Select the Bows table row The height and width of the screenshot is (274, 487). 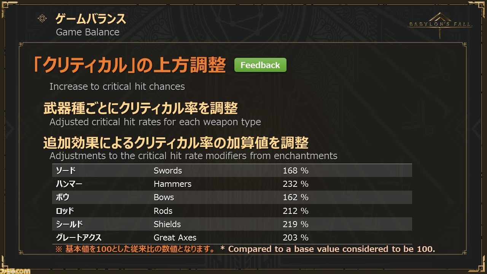(232, 197)
